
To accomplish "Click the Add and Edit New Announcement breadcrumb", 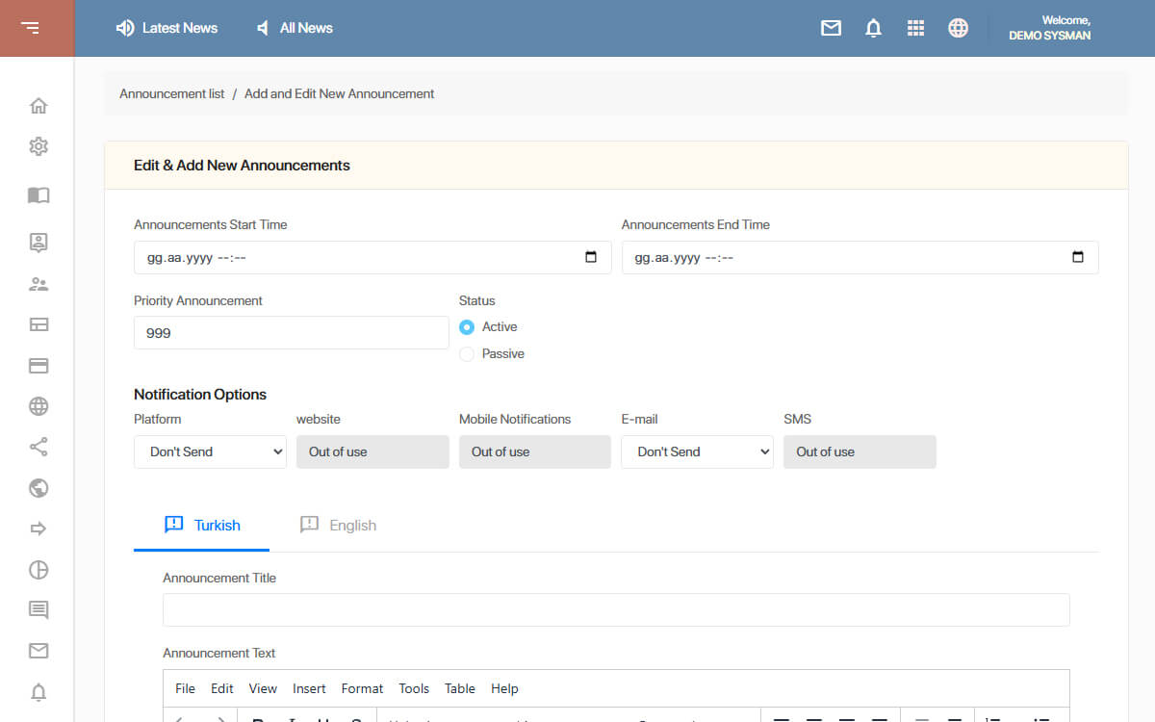I will pos(339,93).
